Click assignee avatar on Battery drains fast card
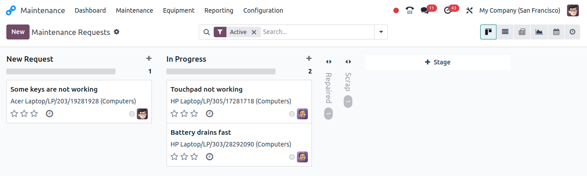The image size is (587, 176). tap(302, 157)
